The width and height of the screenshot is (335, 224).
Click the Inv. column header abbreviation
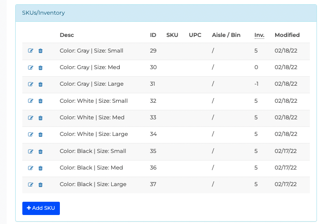[259, 35]
